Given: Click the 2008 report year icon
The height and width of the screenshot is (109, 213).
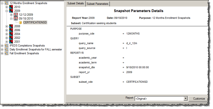Looking at the screenshot, I should pos(11,26).
